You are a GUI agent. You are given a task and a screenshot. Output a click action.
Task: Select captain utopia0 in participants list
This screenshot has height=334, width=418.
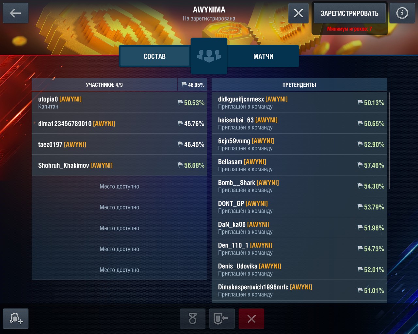[119, 102]
